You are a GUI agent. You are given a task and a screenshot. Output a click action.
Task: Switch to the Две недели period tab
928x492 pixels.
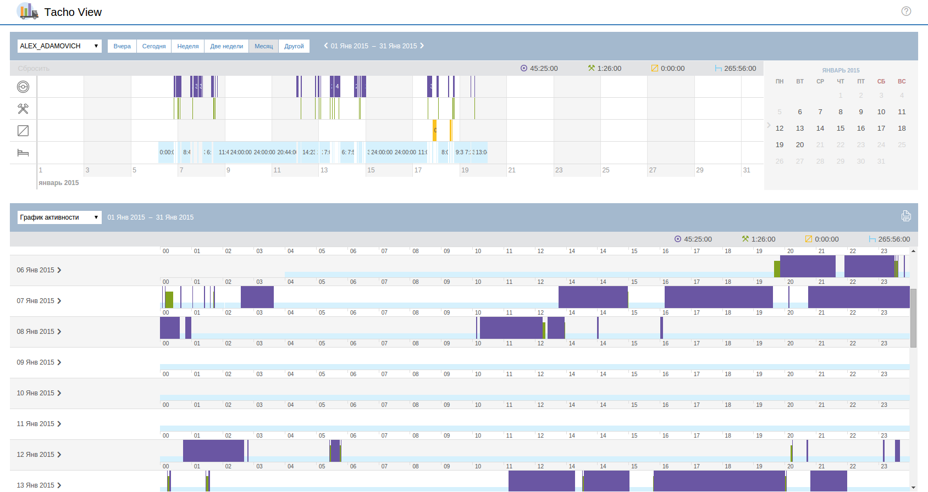pyautogui.click(x=227, y=46)
